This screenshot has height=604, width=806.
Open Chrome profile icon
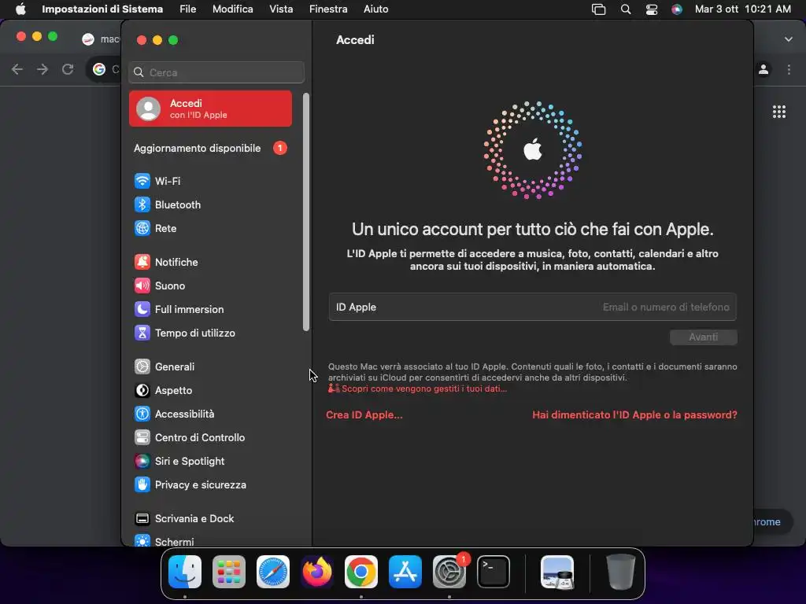[x=763, y=69]
